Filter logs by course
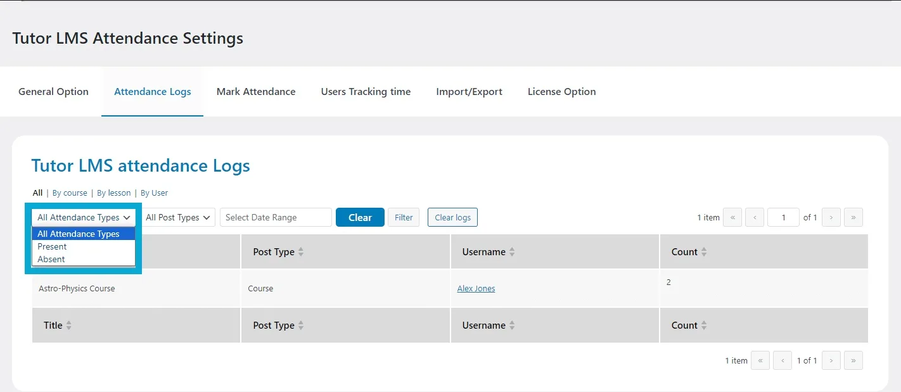Screen dimensions: 901x392 coord(70,193)
